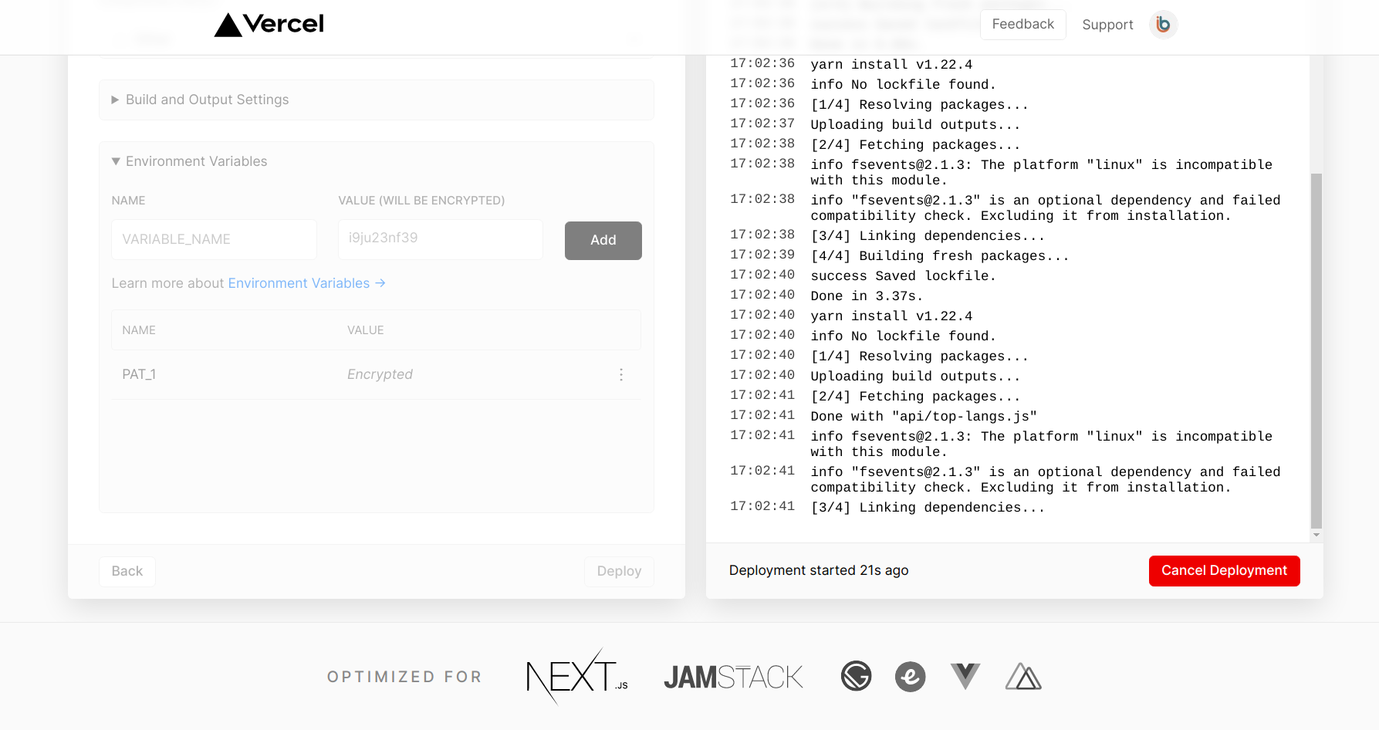
Task: Click the Vercel logo in header
Action: [x=269, y=25]
